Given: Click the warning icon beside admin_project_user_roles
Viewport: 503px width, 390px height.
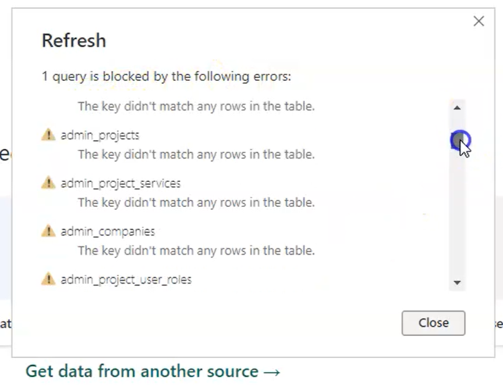Looking at the screenshot, I should click(48, 280).
